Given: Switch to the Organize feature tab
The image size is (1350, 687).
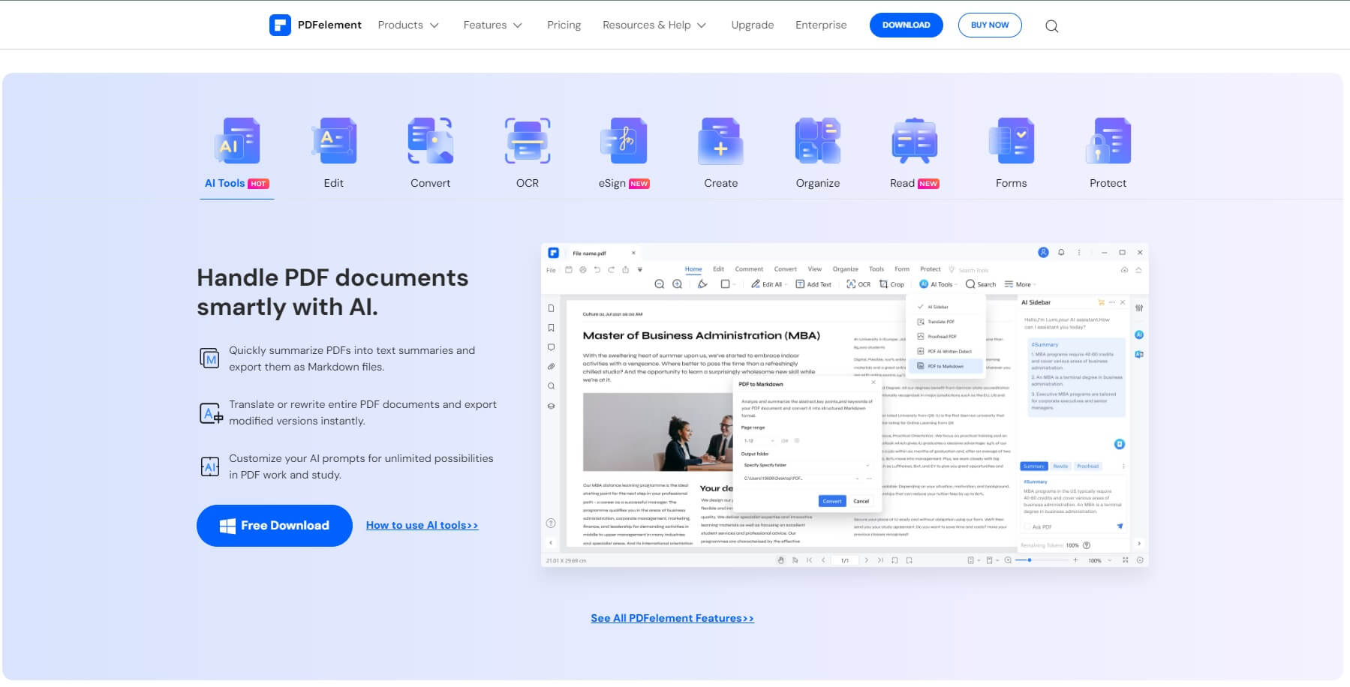Looking at the screenshot, I should point(817,154).
